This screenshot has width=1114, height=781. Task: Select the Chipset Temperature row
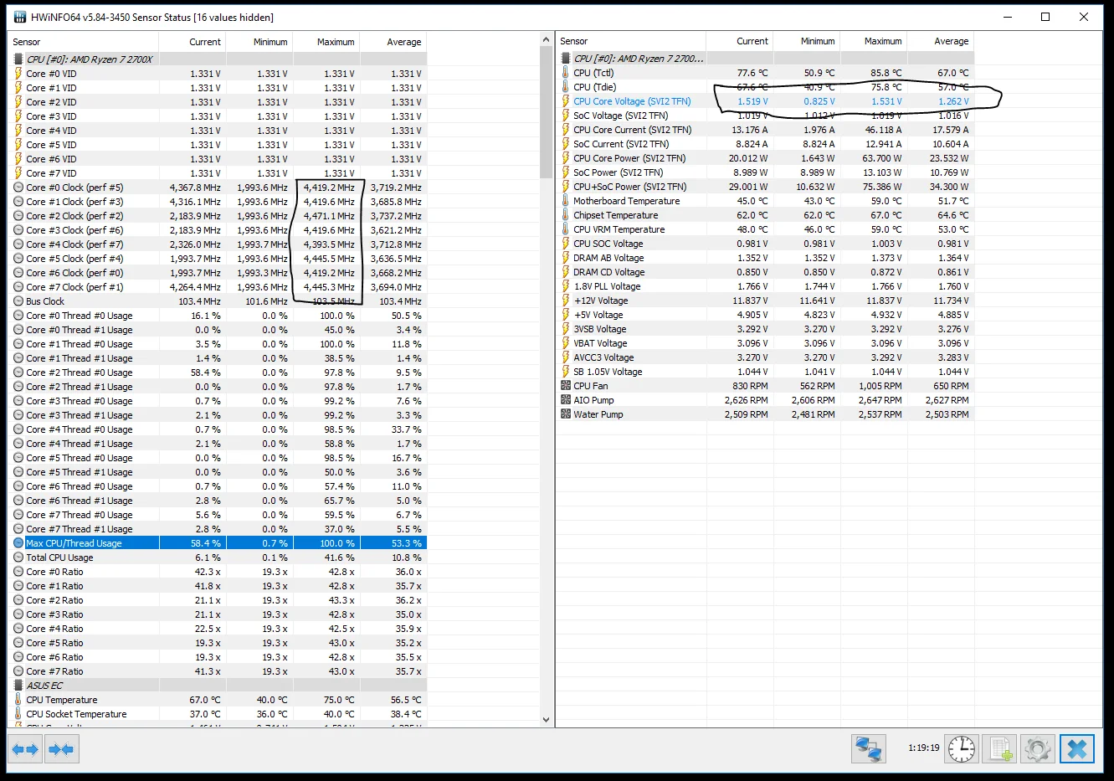[765, 215]
